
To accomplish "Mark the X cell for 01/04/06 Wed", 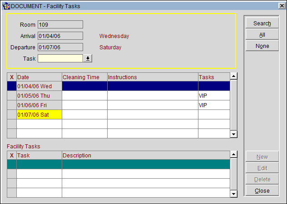I will pyautogui.click(x=12, y=86).
